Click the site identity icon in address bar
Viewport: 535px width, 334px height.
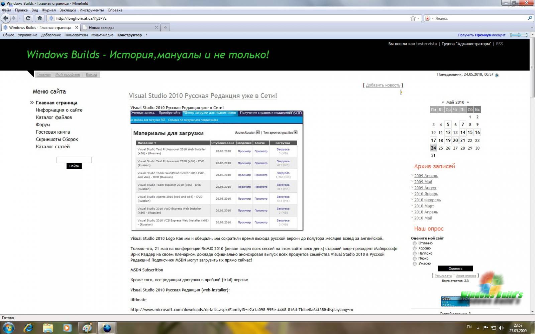51,18
